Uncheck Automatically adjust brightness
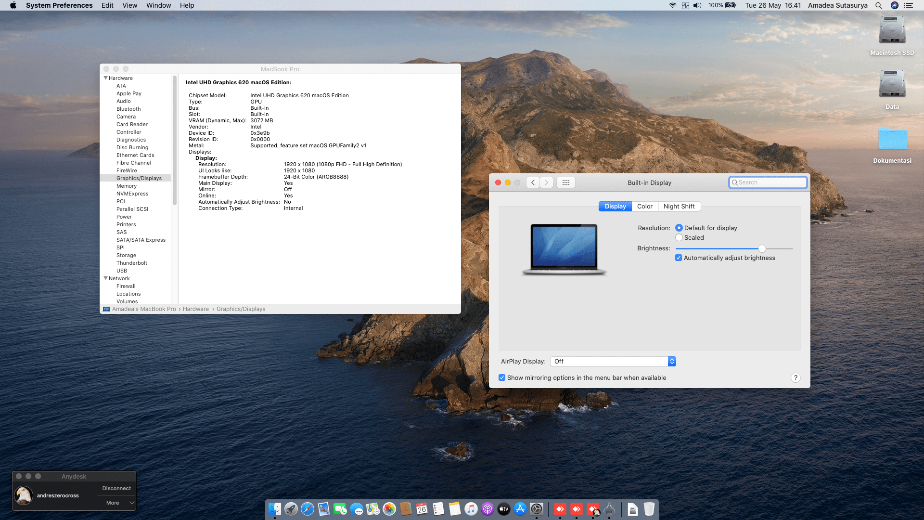This screenshot has width=924, height=520. coord(679,258)
